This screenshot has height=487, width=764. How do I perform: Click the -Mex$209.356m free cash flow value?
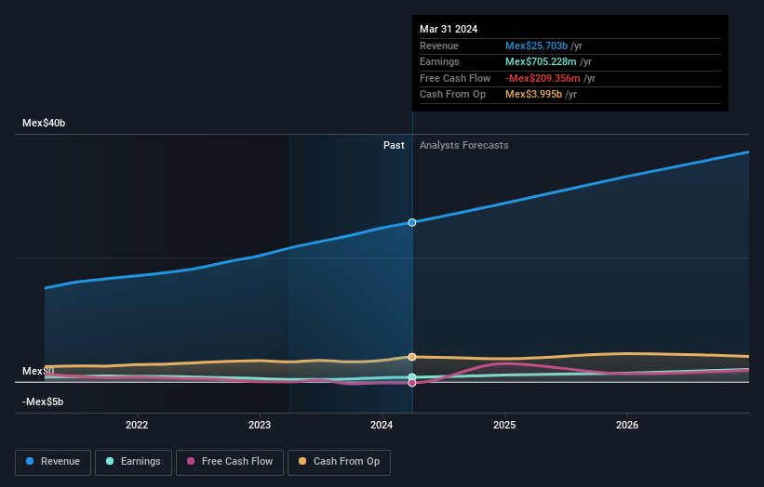[x=543, y=78]
